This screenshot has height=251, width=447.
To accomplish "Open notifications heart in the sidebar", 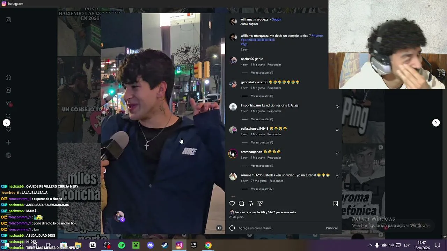I will [8, 129].
